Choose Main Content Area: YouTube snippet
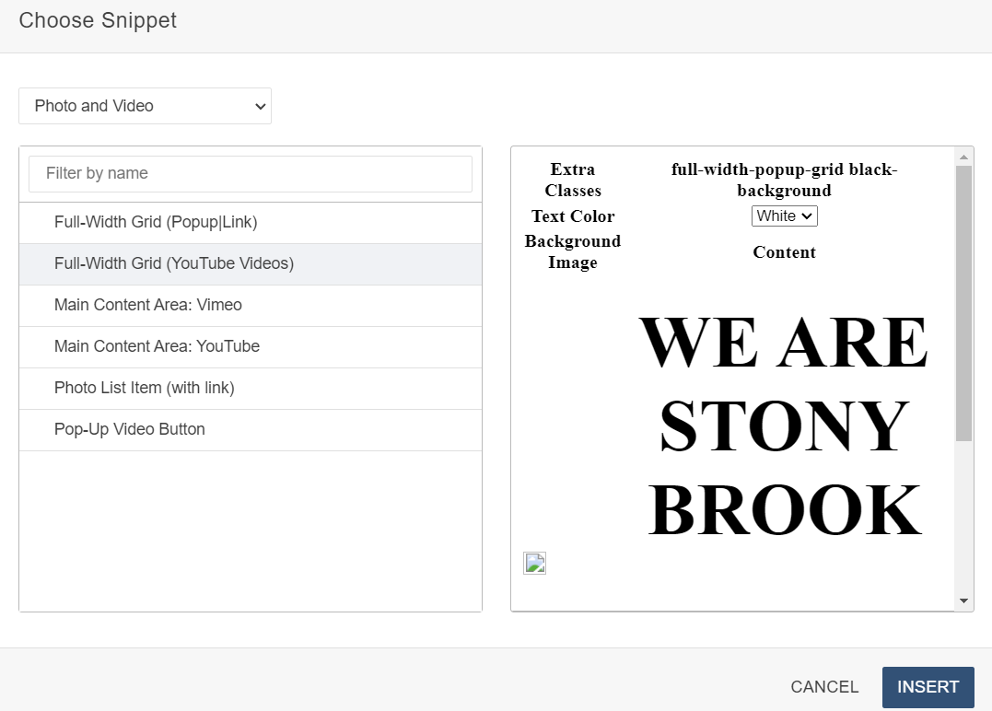The width and height of the screenshot is (992, 711). [157, 346]
